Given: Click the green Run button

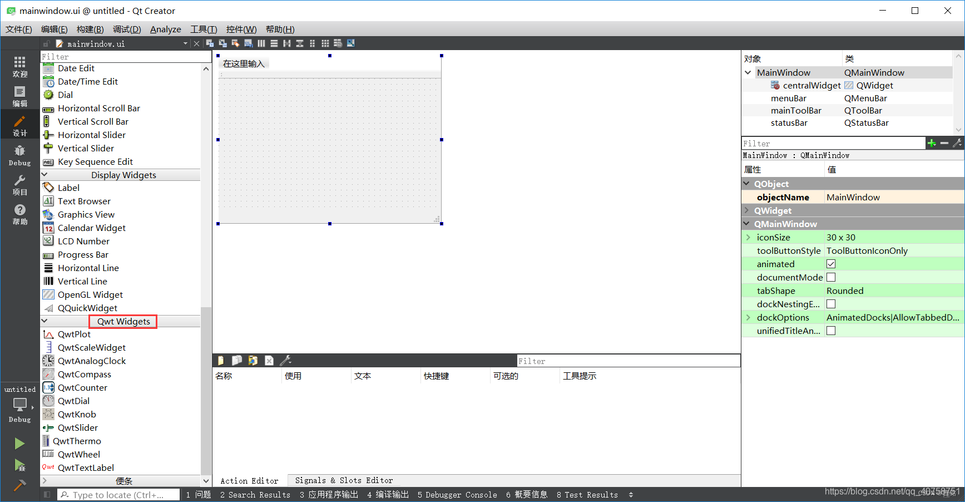Looking at the screenshot, I should tap(19, 443).
